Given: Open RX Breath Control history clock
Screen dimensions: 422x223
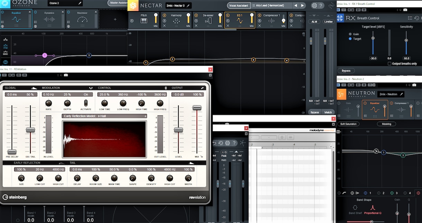Looking at the screenshot, I should pos(416,18).
